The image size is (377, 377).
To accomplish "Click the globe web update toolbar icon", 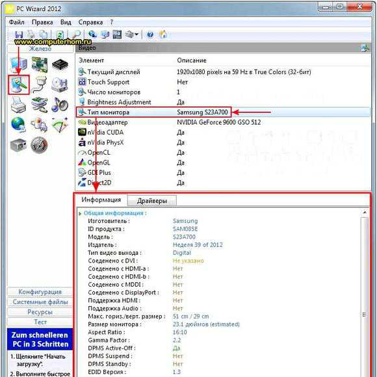I will (x=92, y=34).
